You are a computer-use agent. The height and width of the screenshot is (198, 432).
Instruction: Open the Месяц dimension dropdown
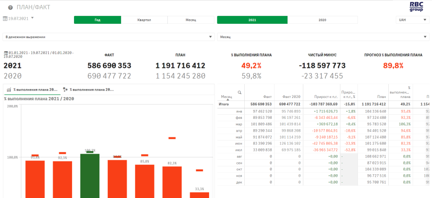(323, 37)
